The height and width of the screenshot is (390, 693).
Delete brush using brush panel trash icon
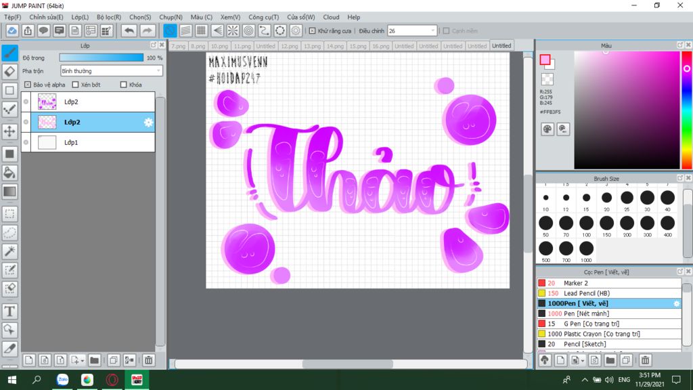(x=645, y=360)
